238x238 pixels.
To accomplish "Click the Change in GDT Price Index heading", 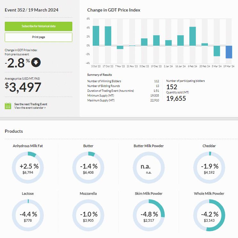I will [114, 10].
